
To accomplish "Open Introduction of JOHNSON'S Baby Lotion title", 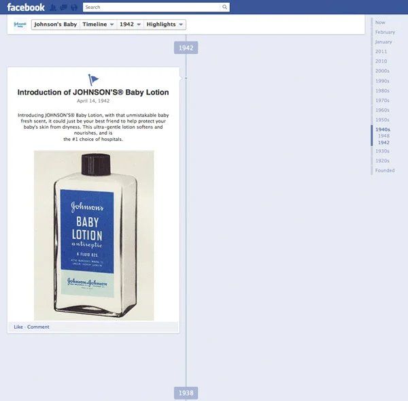I will (93, 92).
